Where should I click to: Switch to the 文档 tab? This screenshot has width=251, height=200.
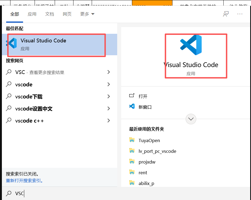click(x=50, y=14)
